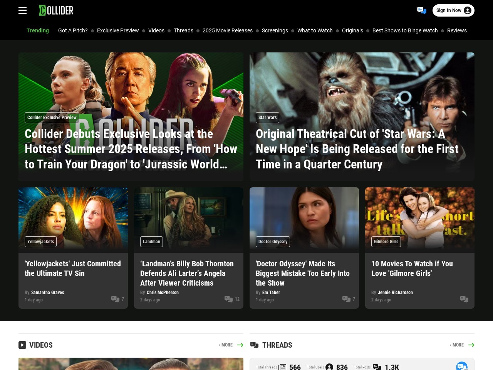Open Star Wars original theatrical cut headline
Viewport: 493px width, 370px height.
tap(357, 149)
